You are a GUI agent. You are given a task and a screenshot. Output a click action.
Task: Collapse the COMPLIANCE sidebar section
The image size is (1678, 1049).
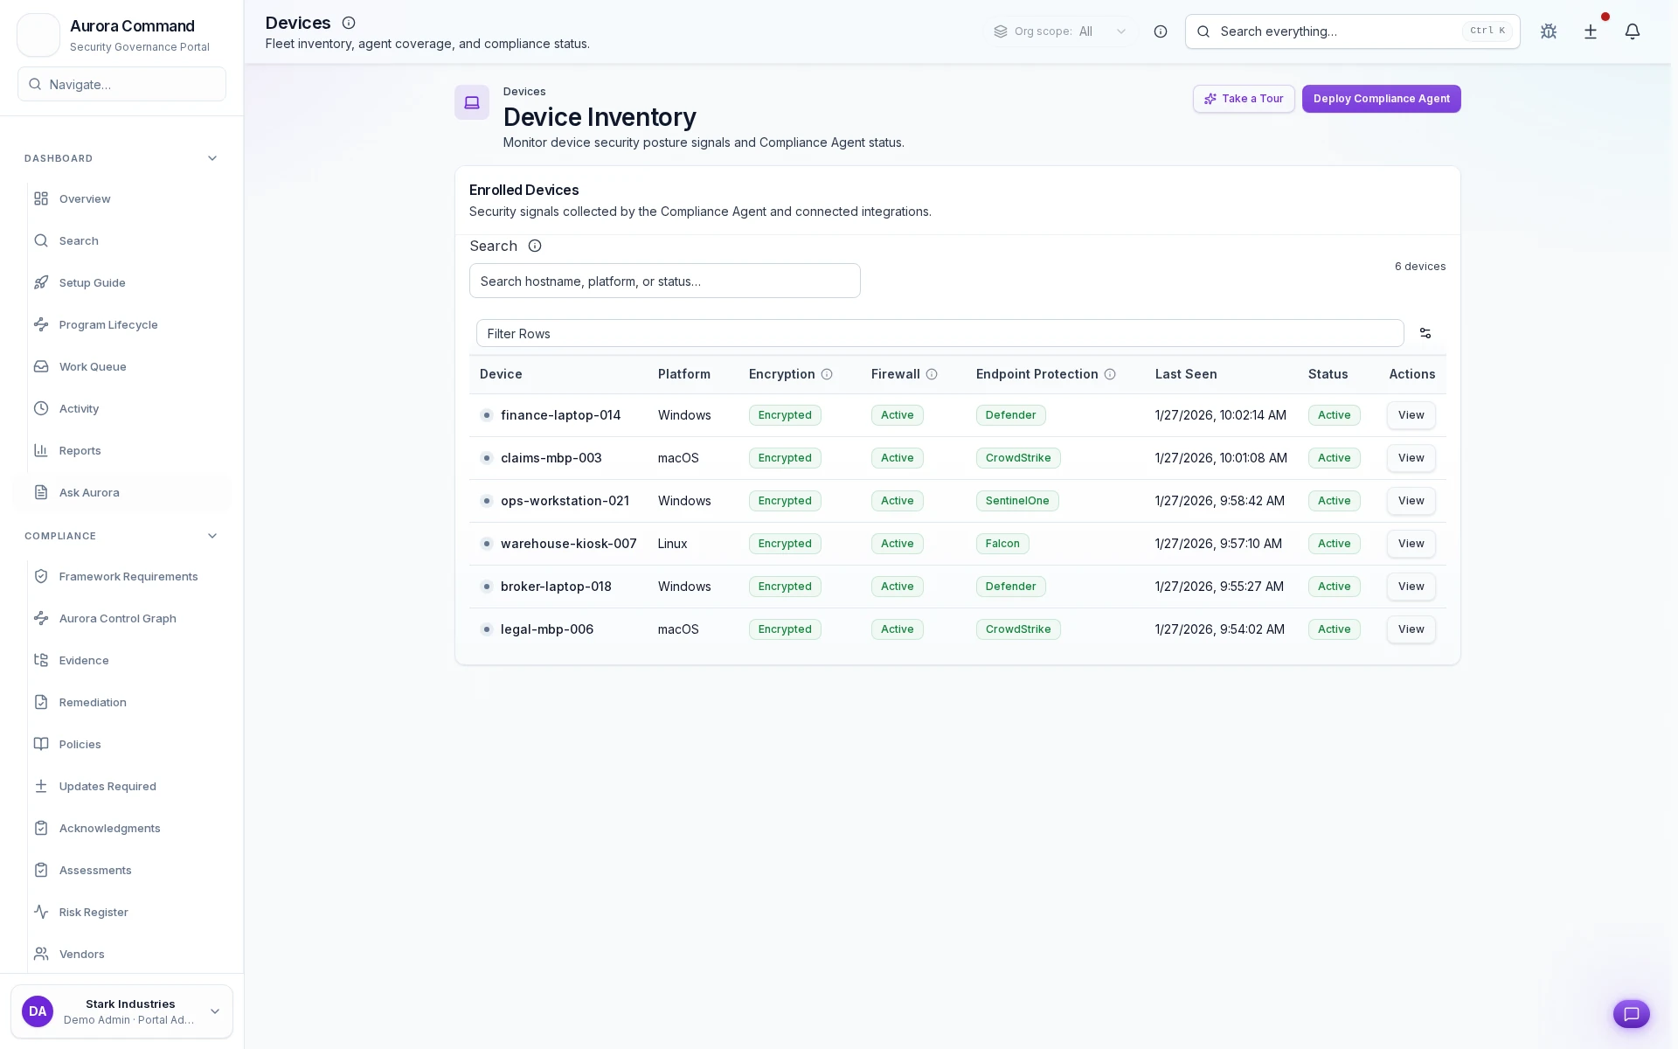tap(211, 536)
